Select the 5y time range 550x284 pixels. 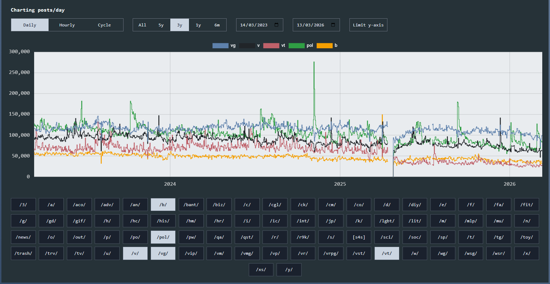point(161,25)
